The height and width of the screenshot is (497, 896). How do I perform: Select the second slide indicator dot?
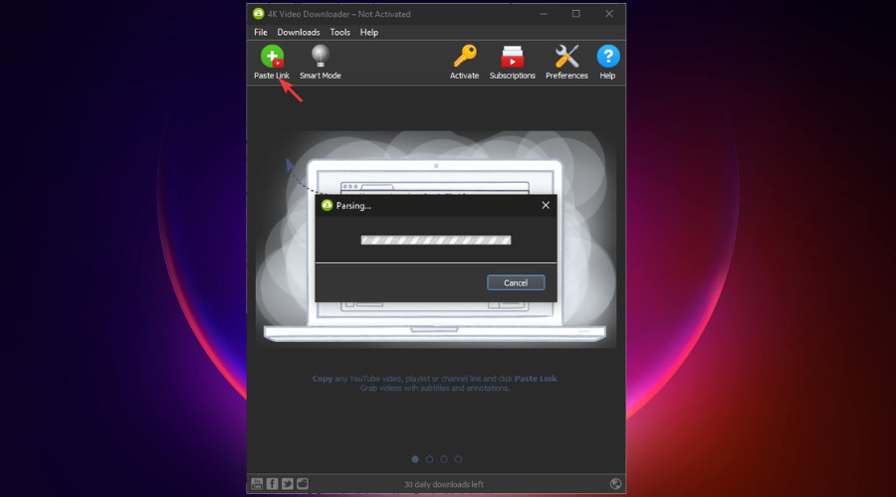430,459
